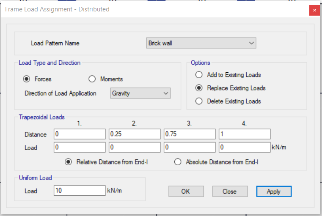Image resolution: width=322 pixels, height=216 pixels.
Task: Click Distance field for point 1
Action: pos(80,134)
